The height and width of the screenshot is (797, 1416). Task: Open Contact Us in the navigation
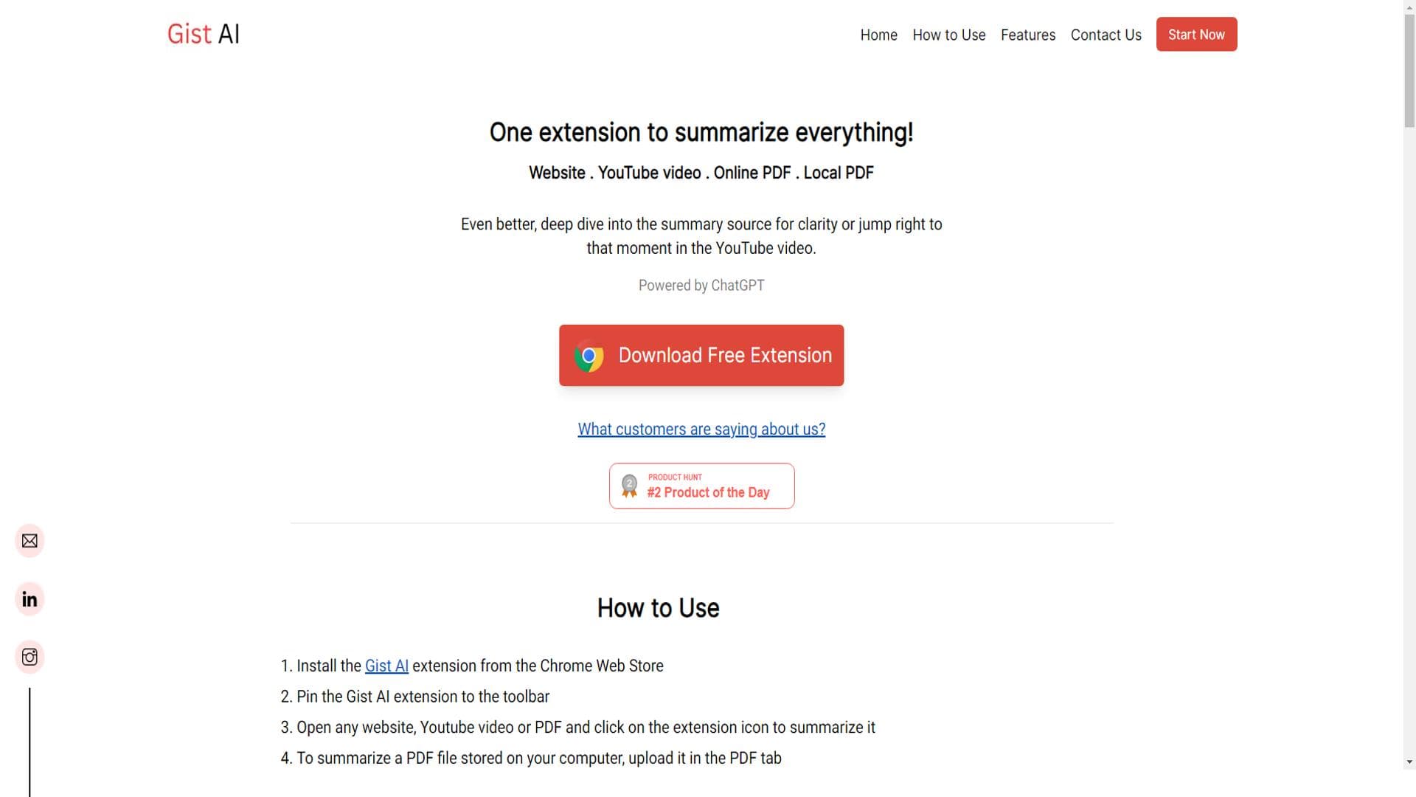pos(1106,35)
